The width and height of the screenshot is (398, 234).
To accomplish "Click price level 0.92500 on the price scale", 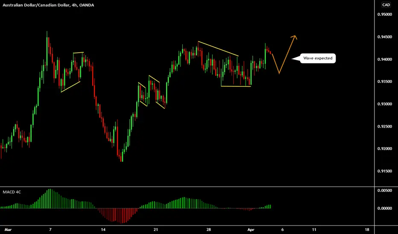I will coord(384,126).
